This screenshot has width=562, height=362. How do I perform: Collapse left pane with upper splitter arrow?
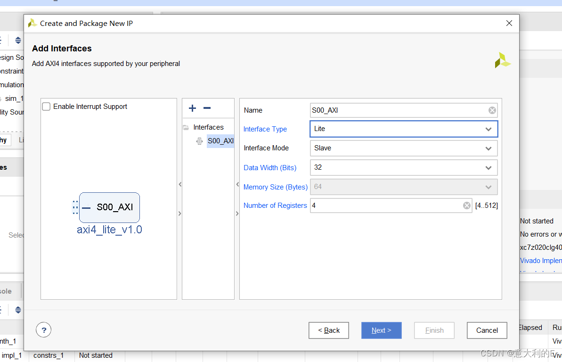[x=180, y=184]
